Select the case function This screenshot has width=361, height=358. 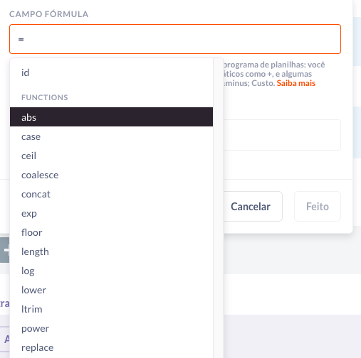pos(111,136)
